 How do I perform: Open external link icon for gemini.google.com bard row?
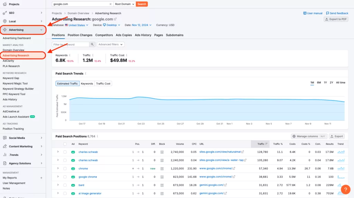225,185
